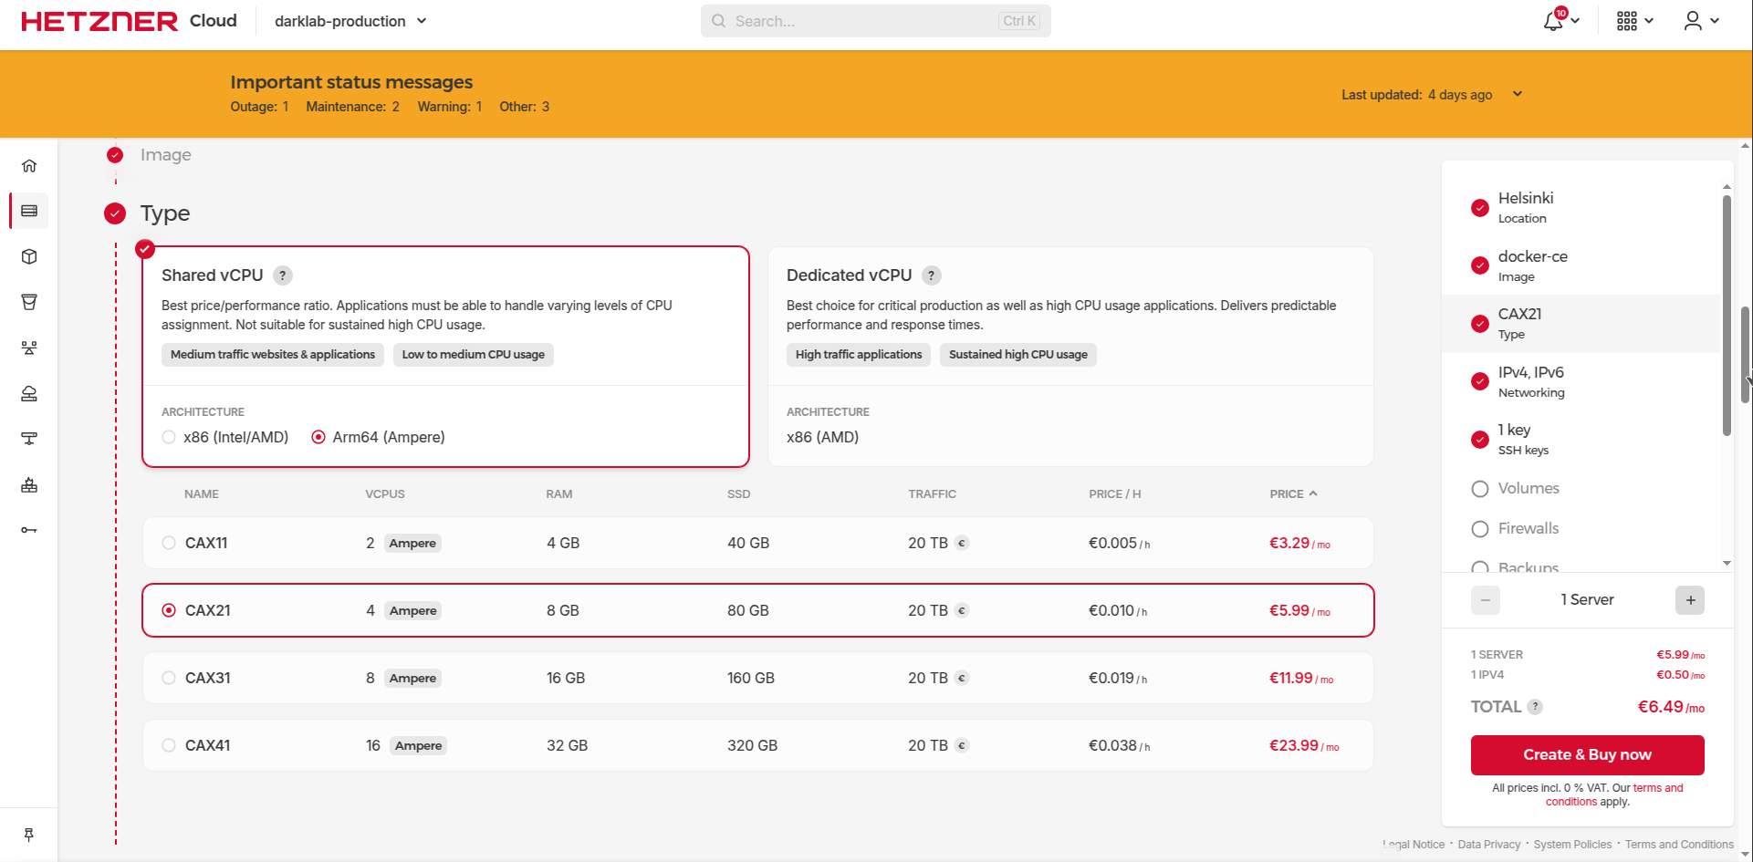Image resolution: width=1753 pixels, height=862 pixels.
Task: Sort table by NAME column
Action: click(x=202, y=493)
